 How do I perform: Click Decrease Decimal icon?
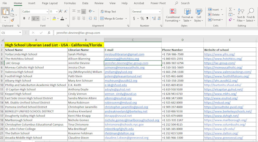click(159, 19)
